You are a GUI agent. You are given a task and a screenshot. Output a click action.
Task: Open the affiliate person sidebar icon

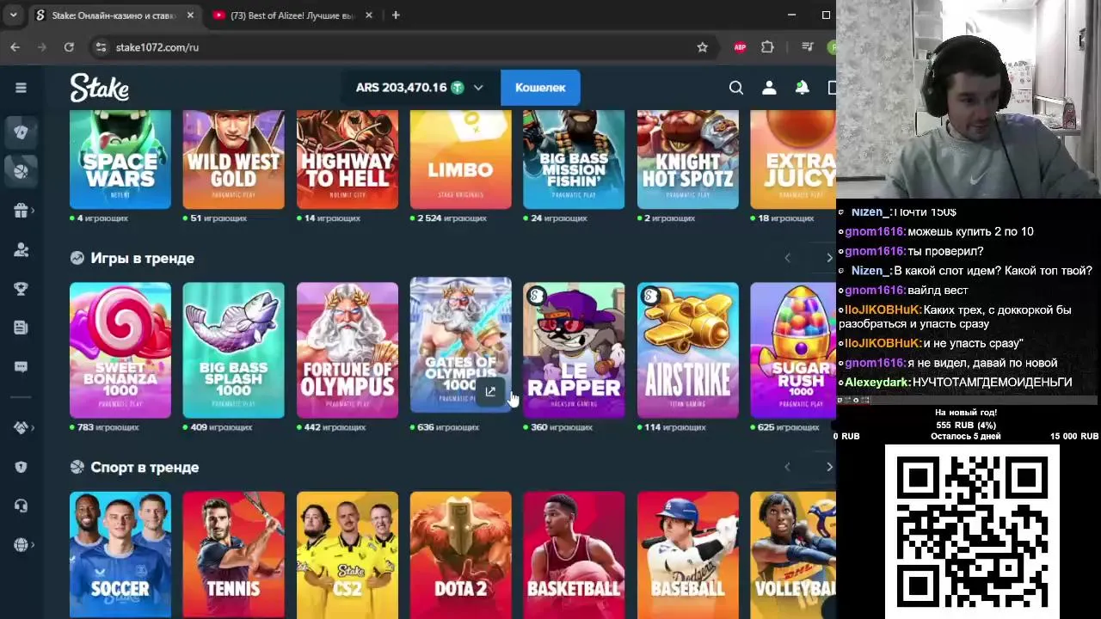[x=22, y=250]
